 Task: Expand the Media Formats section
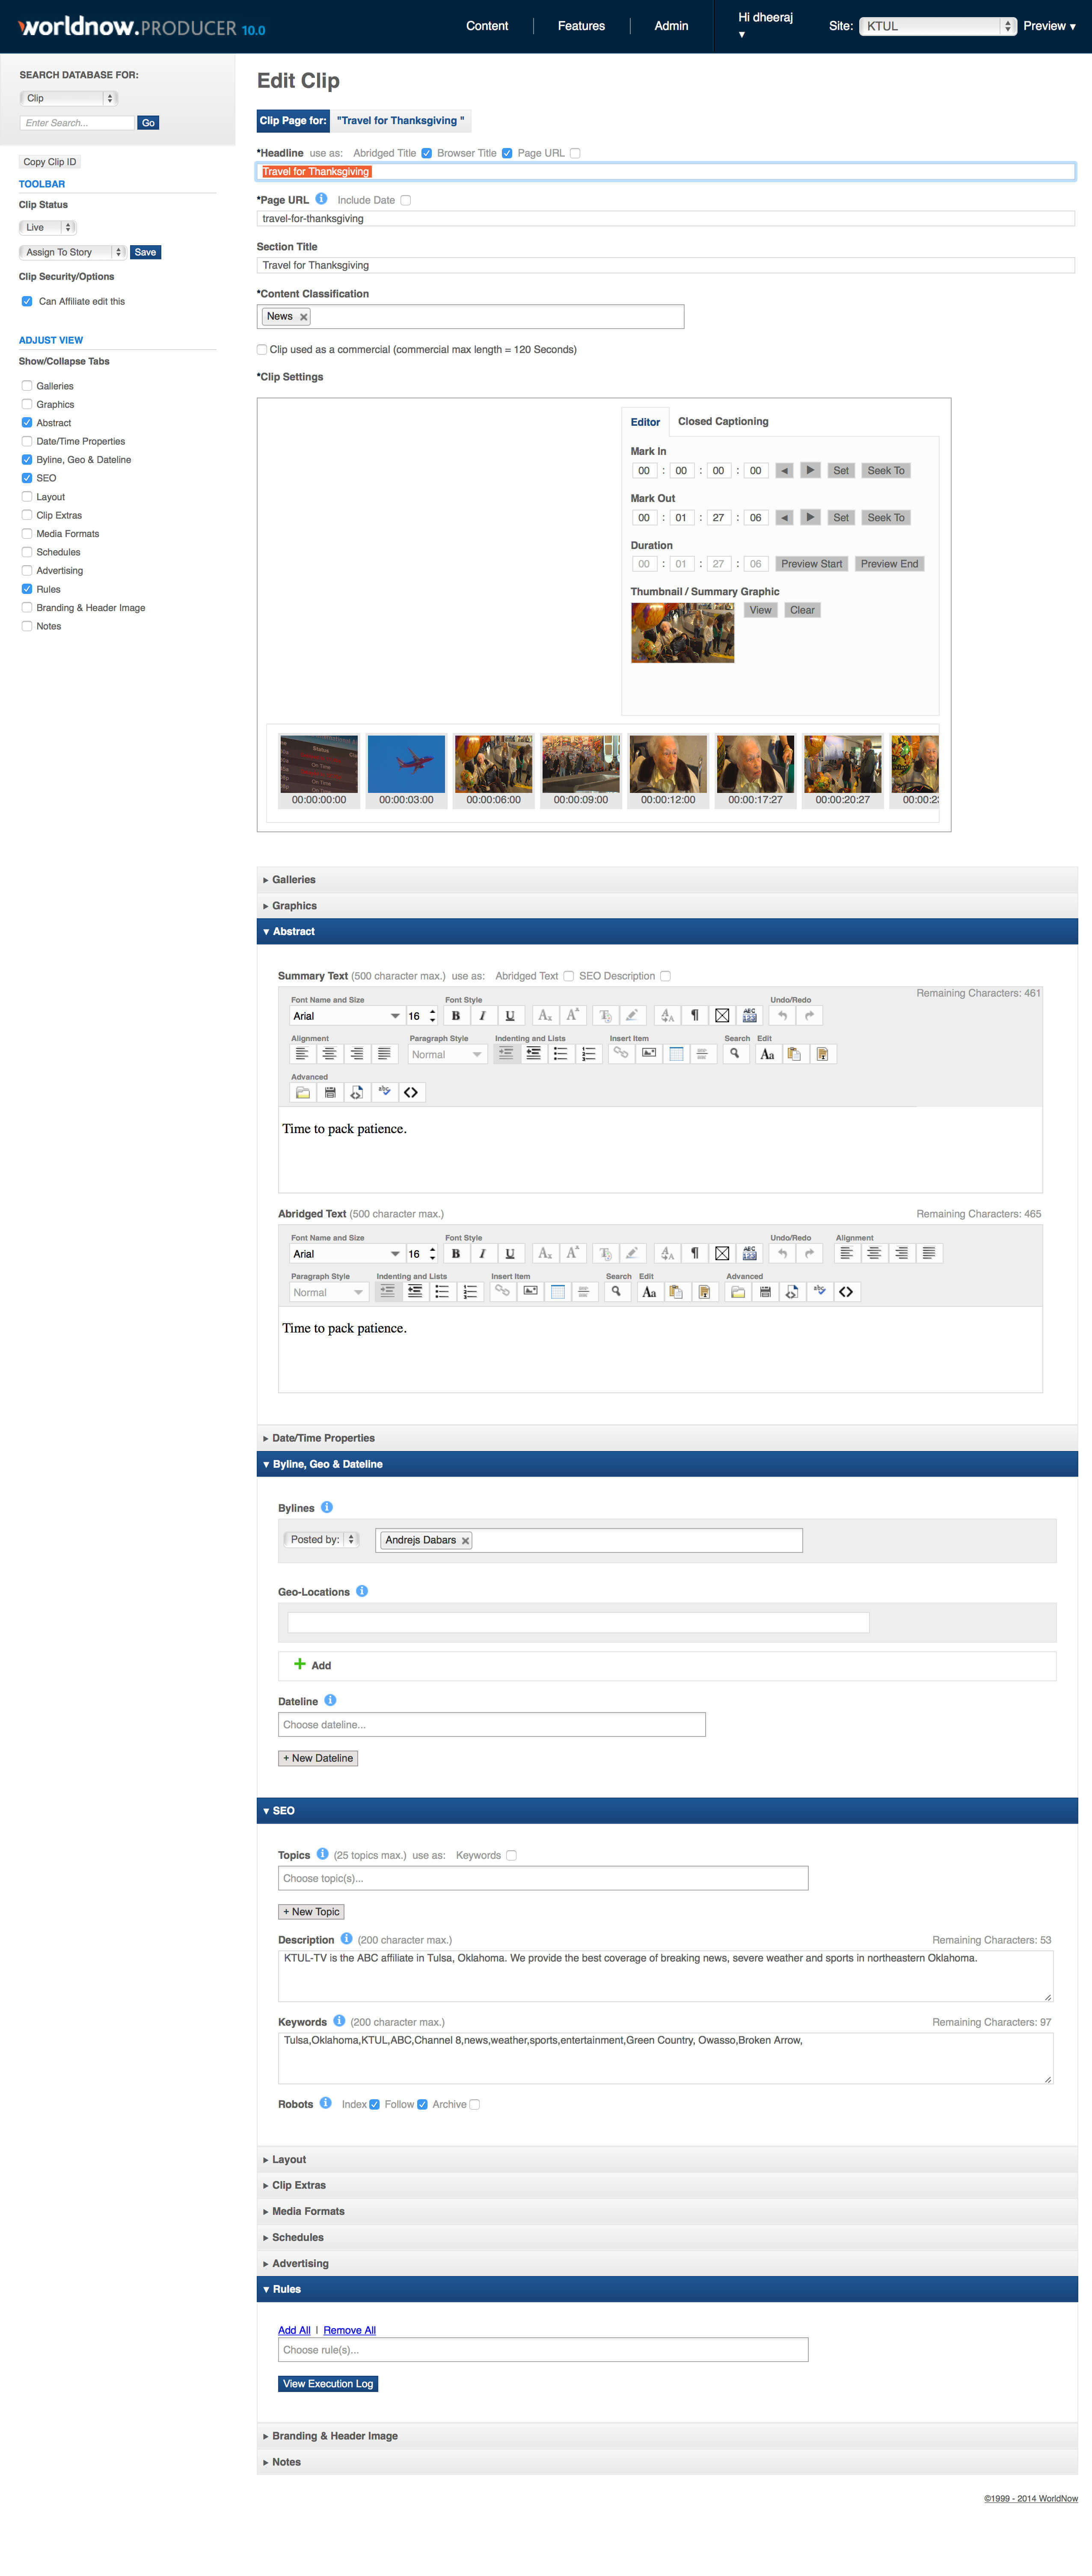[667, 2211]
